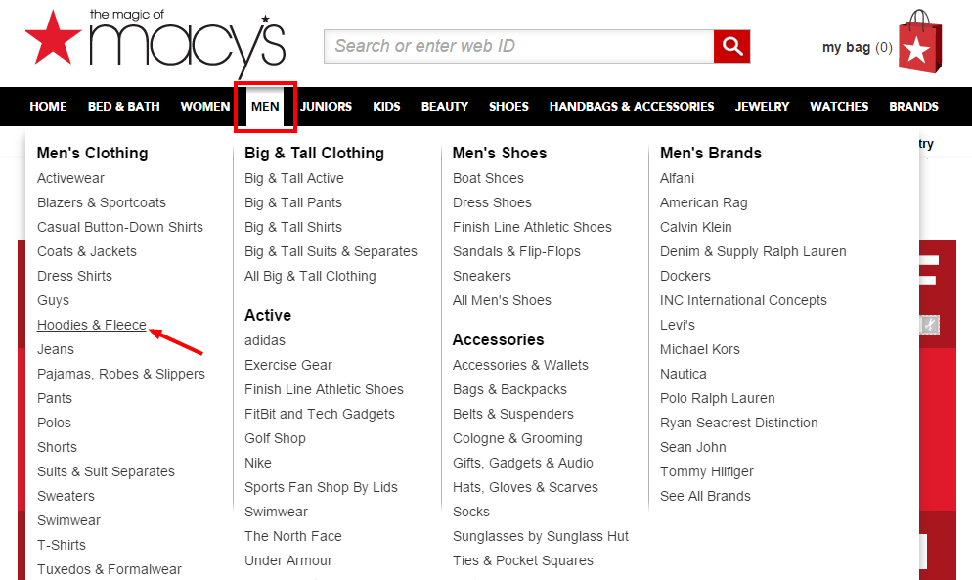Screen dimensions: 972x580
Task: Open Exercise Gear
Action: click(288, 365)
